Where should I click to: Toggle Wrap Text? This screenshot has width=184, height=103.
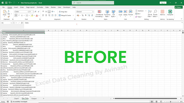63,12
